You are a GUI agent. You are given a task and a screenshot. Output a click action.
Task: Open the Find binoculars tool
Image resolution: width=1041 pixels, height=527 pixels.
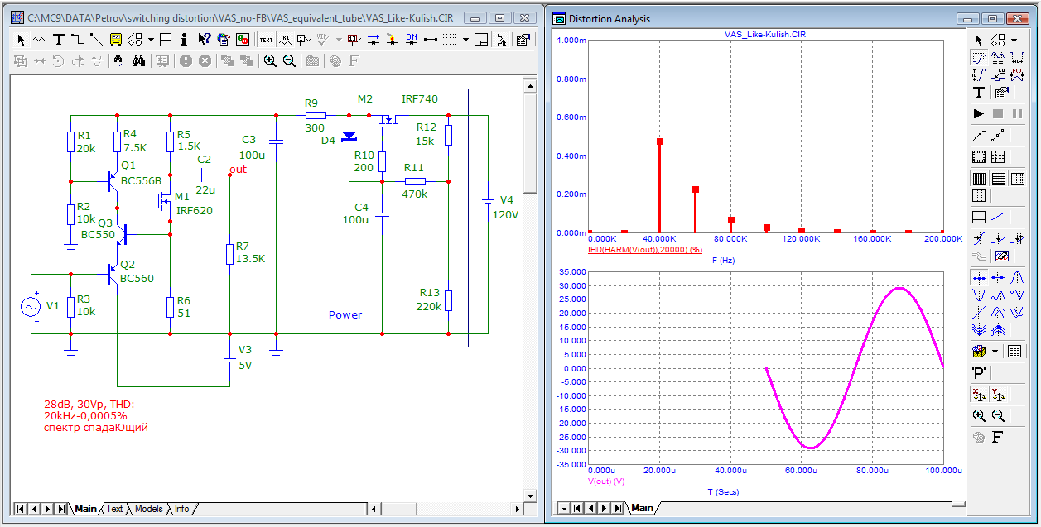point(138,61)
